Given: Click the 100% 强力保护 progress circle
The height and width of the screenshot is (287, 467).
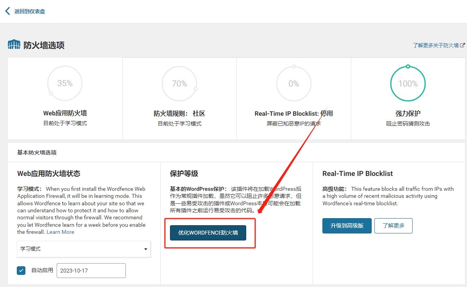Looking at the screenshot, I should [x=408, y=84].
